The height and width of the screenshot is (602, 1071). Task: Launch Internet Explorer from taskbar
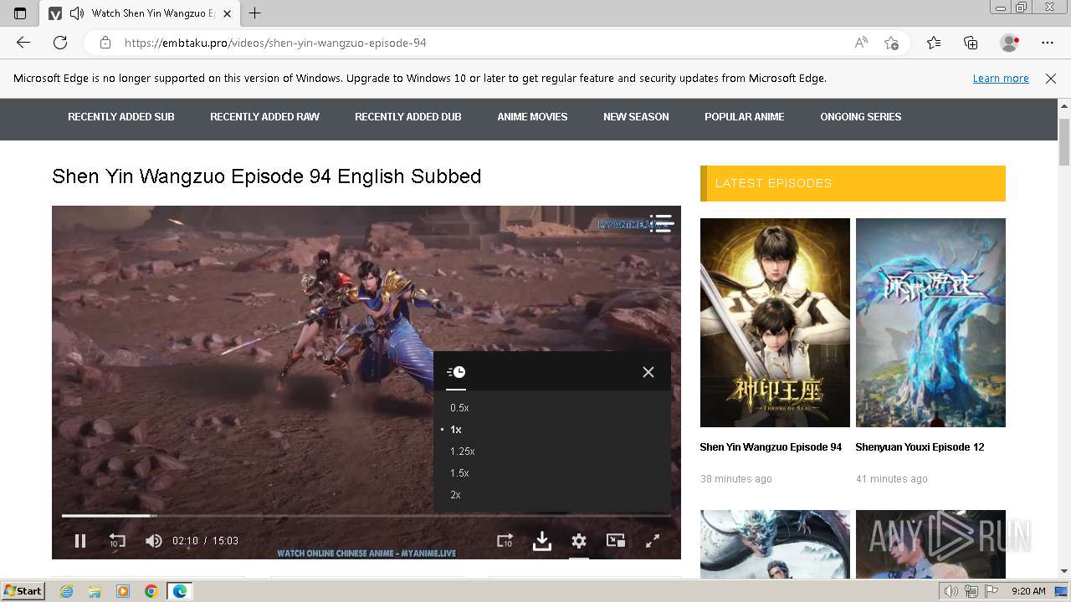(x=66, y=591)
